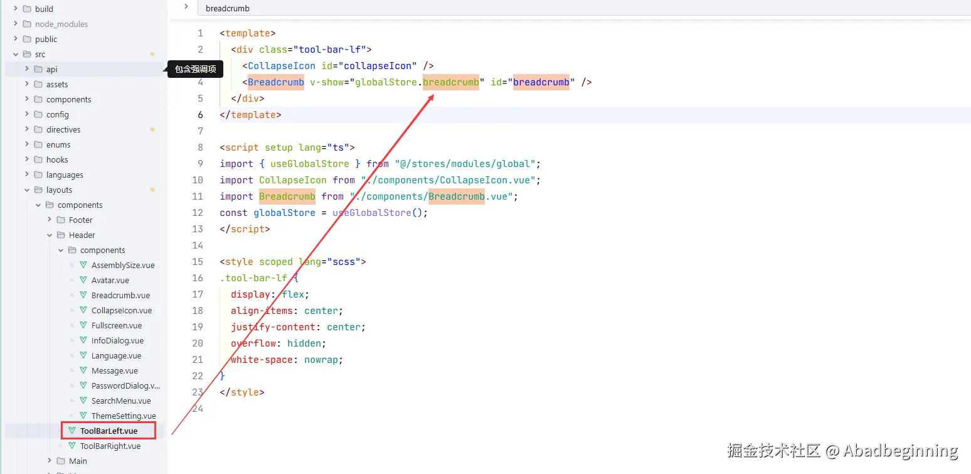Expand the api folder chevron
The height and width of the screenshot is (474, 971).
27,69
